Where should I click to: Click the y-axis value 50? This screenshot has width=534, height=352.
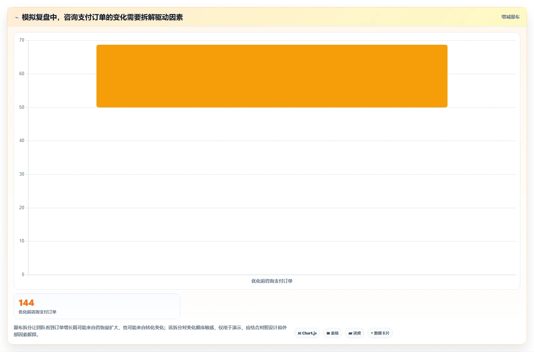[22, 107]
